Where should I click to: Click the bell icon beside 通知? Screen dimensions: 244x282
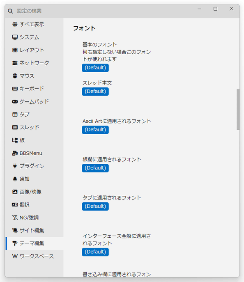[15, 179]
